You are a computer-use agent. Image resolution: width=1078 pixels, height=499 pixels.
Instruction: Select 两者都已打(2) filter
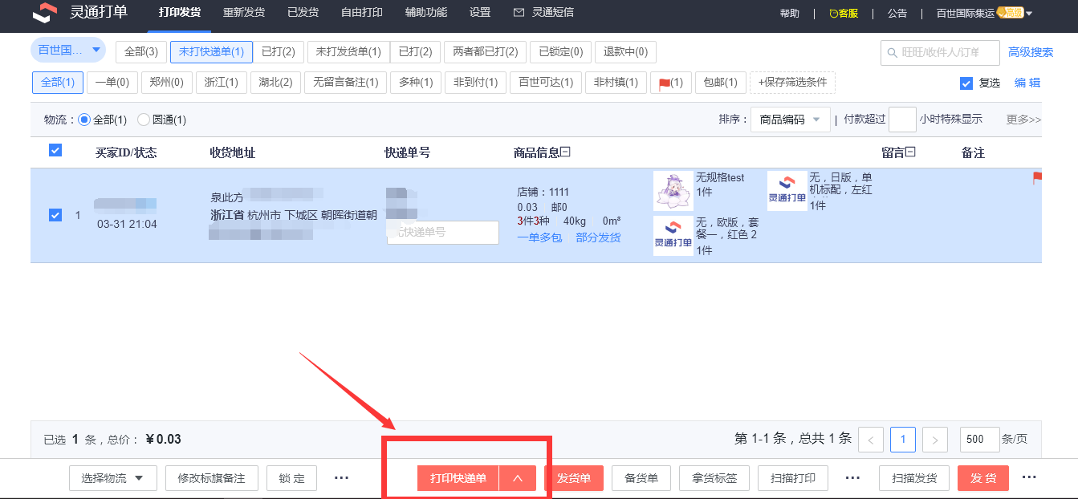coord(485,52)
